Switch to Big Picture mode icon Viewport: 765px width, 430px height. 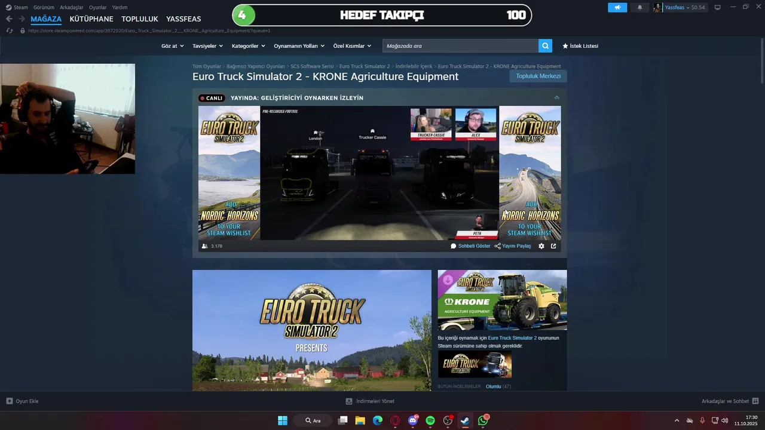[x=718, y=7]
